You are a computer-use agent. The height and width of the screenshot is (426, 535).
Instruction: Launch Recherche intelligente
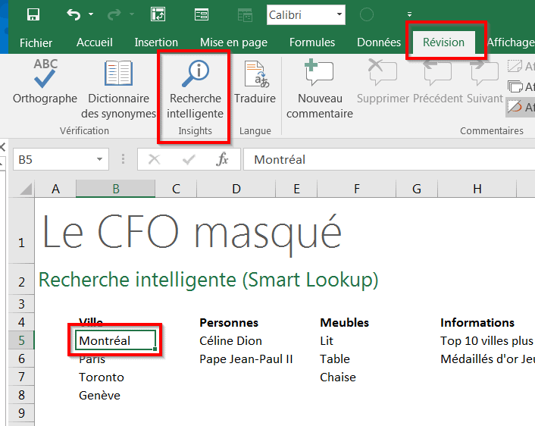tap(196, 89)
